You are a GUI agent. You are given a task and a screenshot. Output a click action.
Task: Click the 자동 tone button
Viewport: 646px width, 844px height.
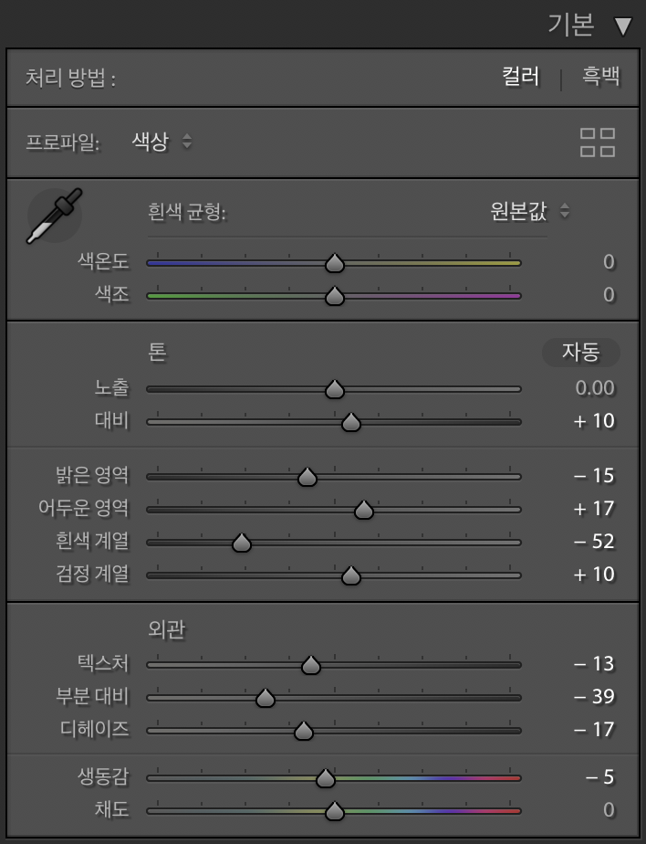(581, 353)
